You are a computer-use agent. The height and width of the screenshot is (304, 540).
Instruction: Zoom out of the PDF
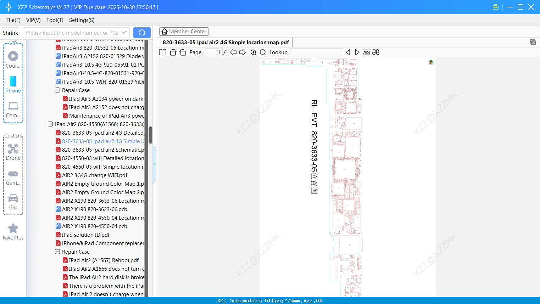(x=263, y=52)
